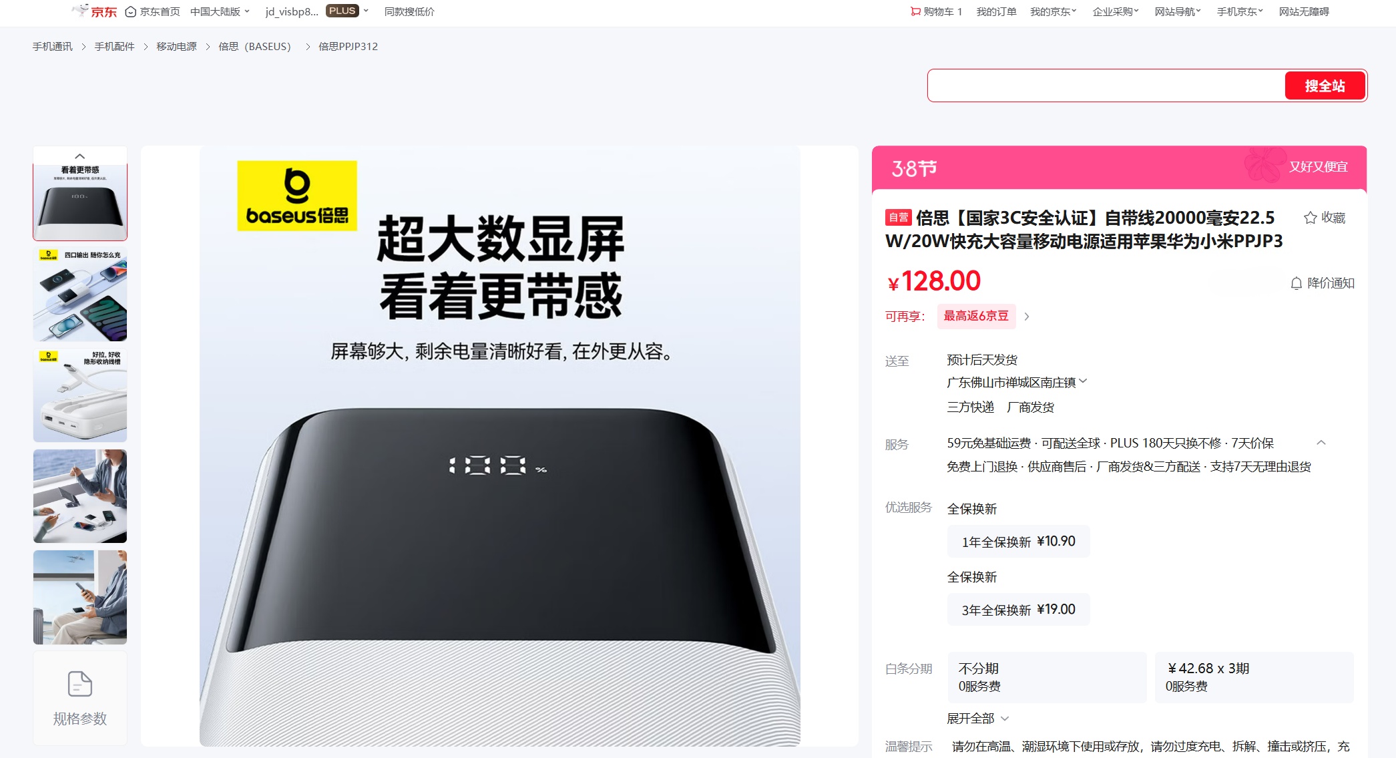
Task: Open the shopping cart icon
Action: click(x=915, y=11)
